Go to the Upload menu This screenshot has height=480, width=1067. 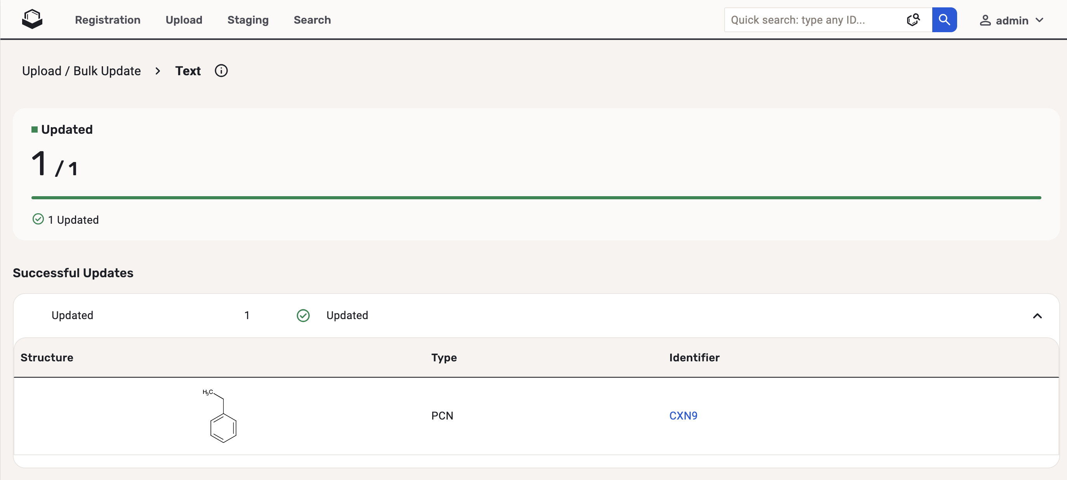click(184, 20)
